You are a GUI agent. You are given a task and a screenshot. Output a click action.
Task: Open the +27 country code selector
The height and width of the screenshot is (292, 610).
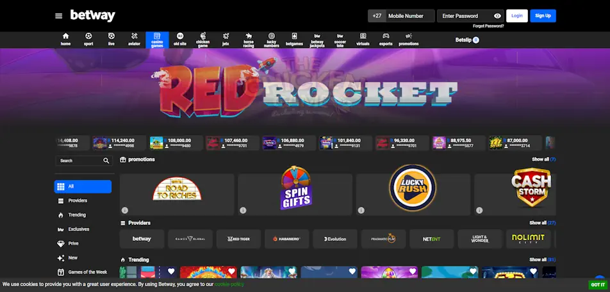coord(377,16)
